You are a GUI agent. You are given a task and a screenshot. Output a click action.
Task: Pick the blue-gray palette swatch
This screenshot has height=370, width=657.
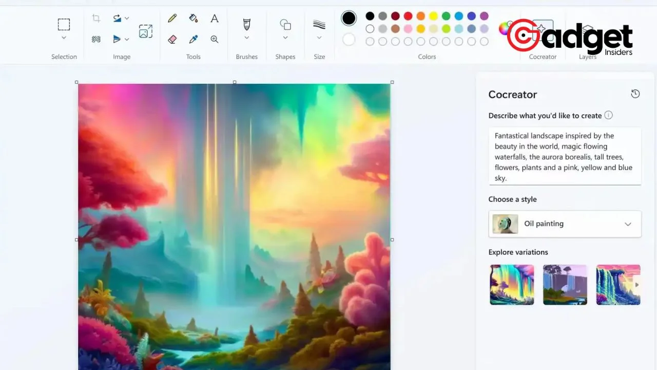471,29
